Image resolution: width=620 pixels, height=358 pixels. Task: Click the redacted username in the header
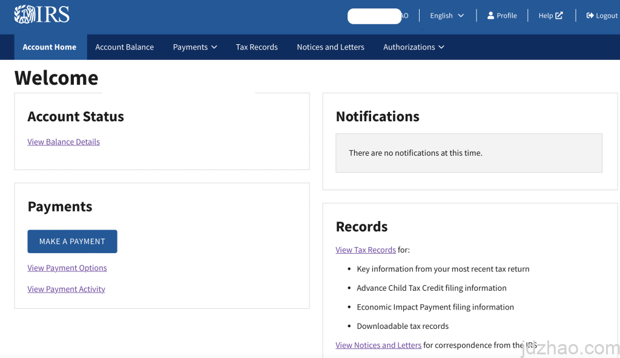[375, 16]
